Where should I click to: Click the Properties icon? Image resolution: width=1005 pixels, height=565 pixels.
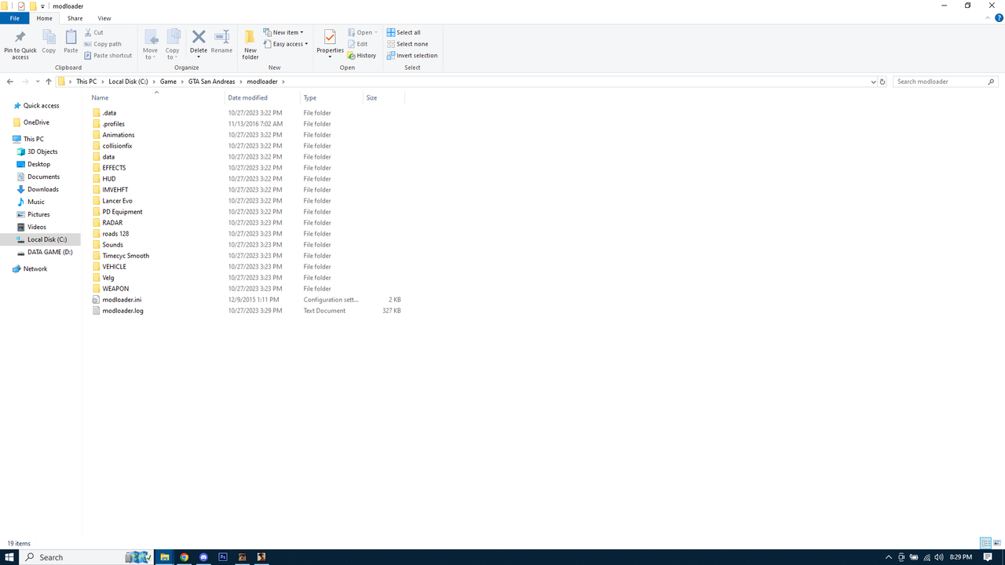coord(330,38)
